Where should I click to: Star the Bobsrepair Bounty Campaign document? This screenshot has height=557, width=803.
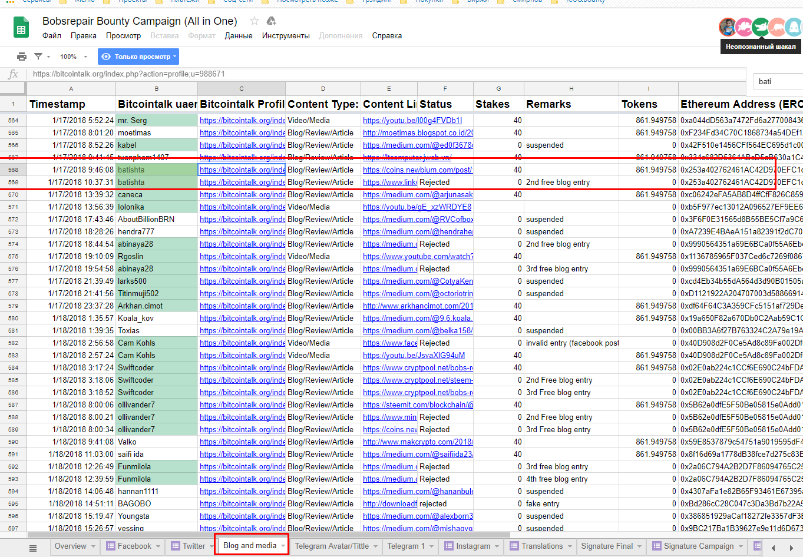(255, 21)
